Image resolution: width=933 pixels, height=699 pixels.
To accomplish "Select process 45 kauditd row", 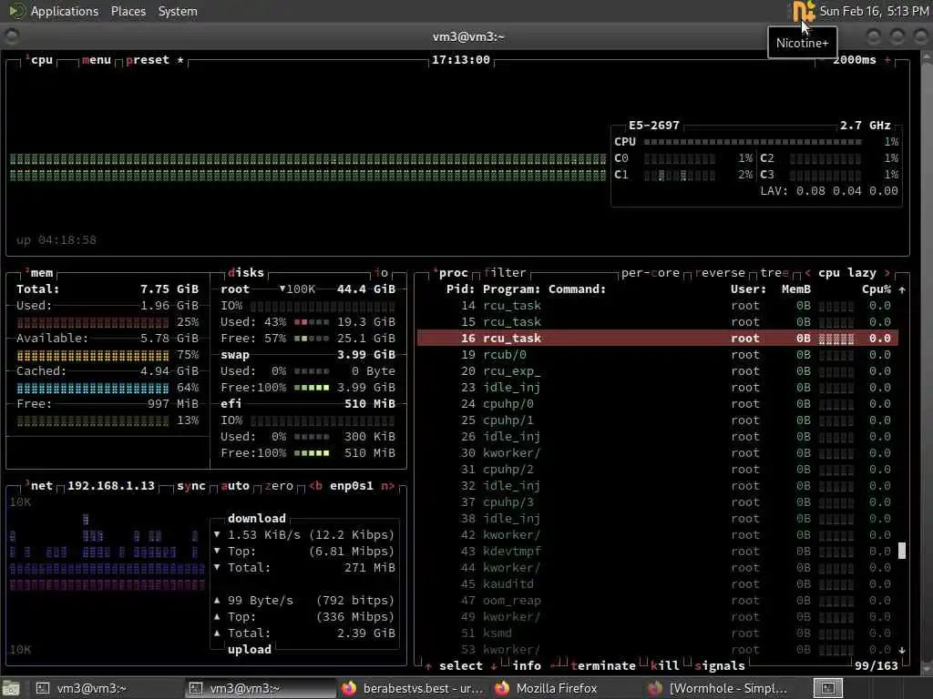I will [x=657, y=583].
